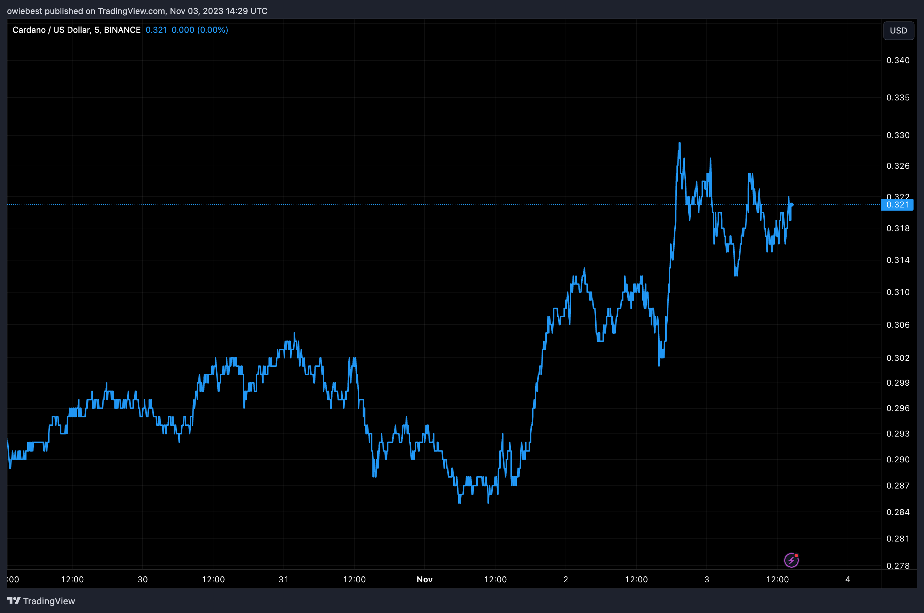Viewport: 924px width, 613px height.
Task: Click the 0.335 price axis label
Action: click(898, 97)
